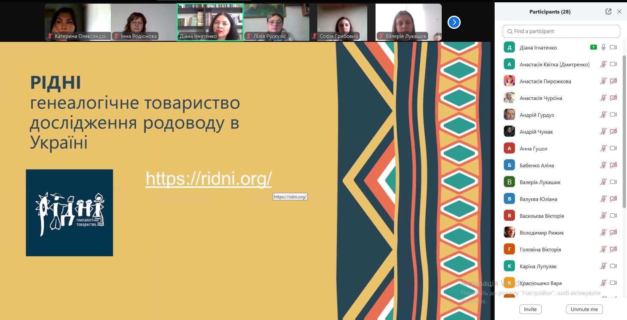
Task: Click muted mic icon for Васильєва Вікторія
Action: coord(604,216)
